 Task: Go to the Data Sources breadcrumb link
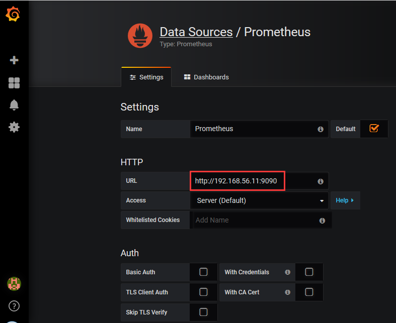196,32
